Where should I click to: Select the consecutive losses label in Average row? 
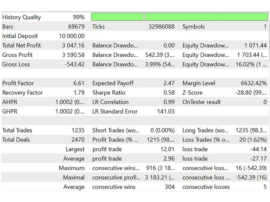point(206,187)
